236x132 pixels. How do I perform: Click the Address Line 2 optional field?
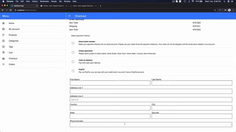click(x=151, y=100)
